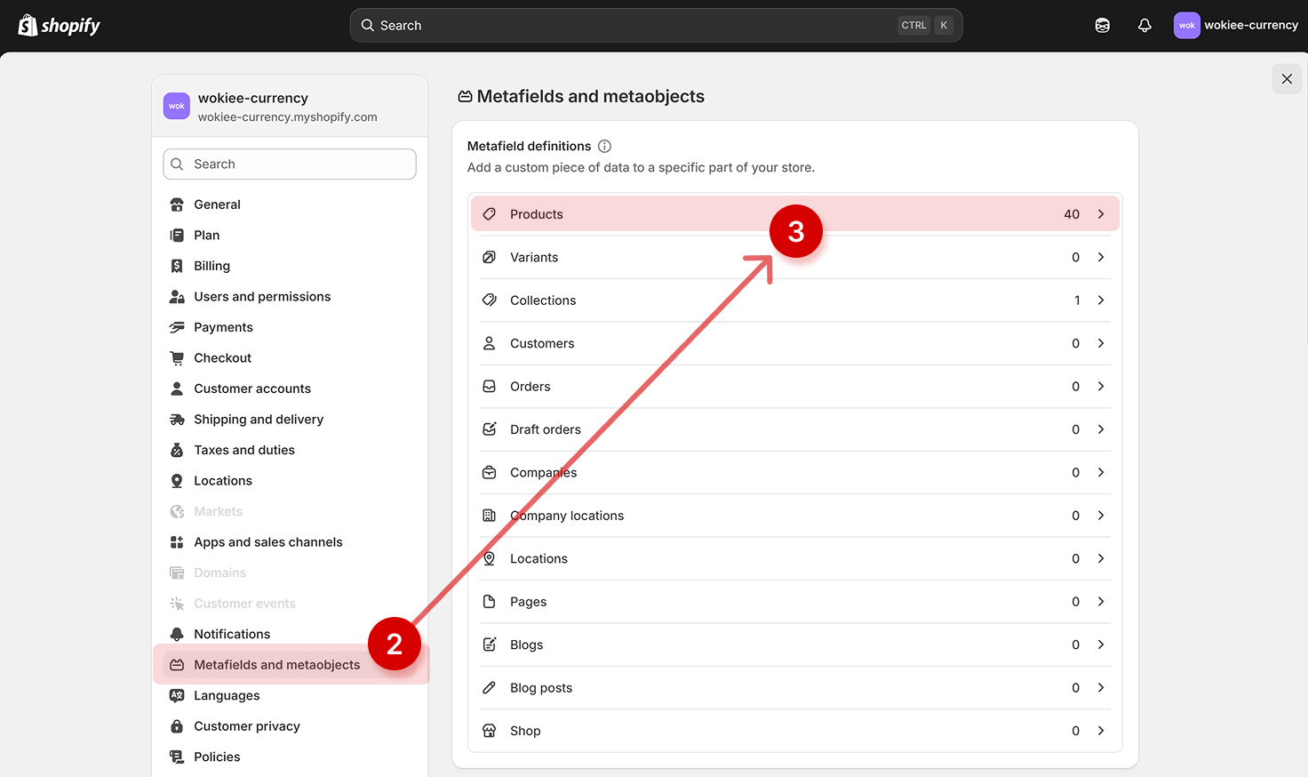1308x777 pixels.
Task: Click the Billing icon in settings sidebar
Action: click(177, 266)
